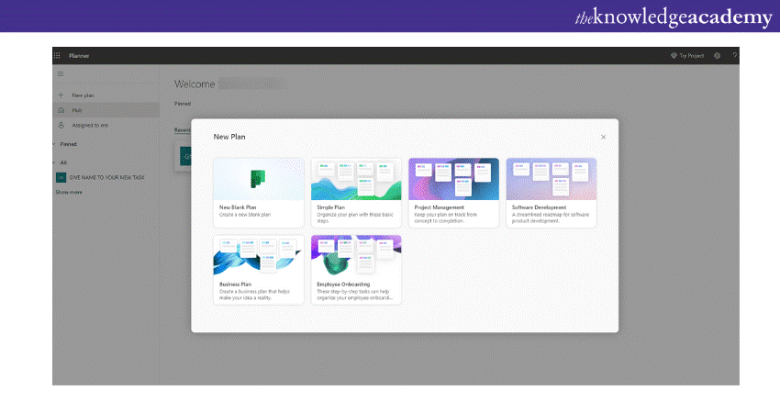This screenshot has height=413, width=780.
Task: Click the Hub home icon
Action: coord(61,110)
